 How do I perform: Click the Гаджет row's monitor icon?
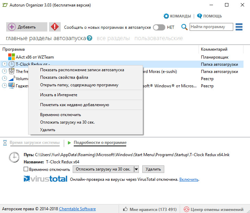tap(11, 86)
